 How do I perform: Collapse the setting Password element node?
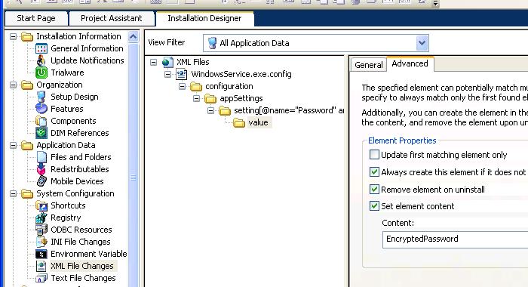click(210, 110)
